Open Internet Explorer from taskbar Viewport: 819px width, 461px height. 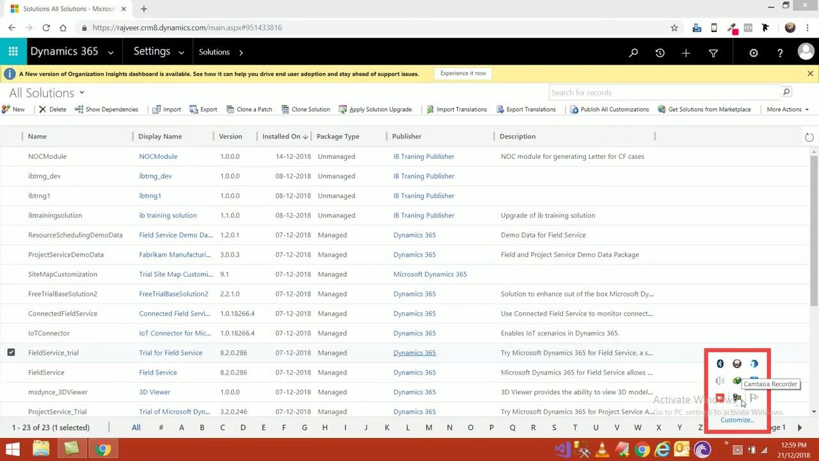point(662,450)
